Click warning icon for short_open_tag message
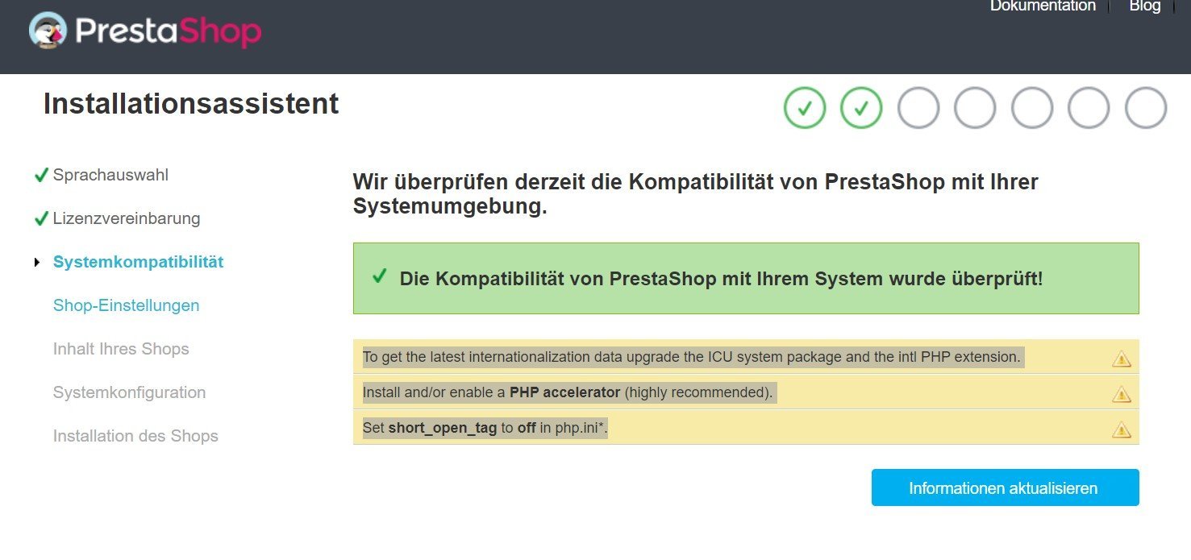1191x560 pixels. 1121,429
